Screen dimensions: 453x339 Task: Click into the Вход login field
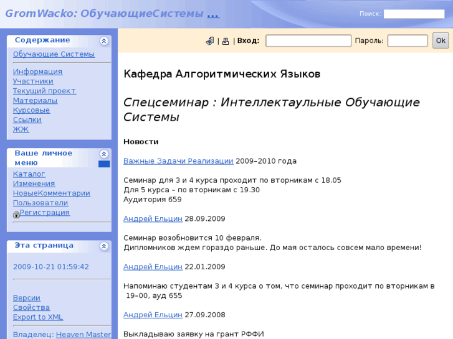(308, 40)
